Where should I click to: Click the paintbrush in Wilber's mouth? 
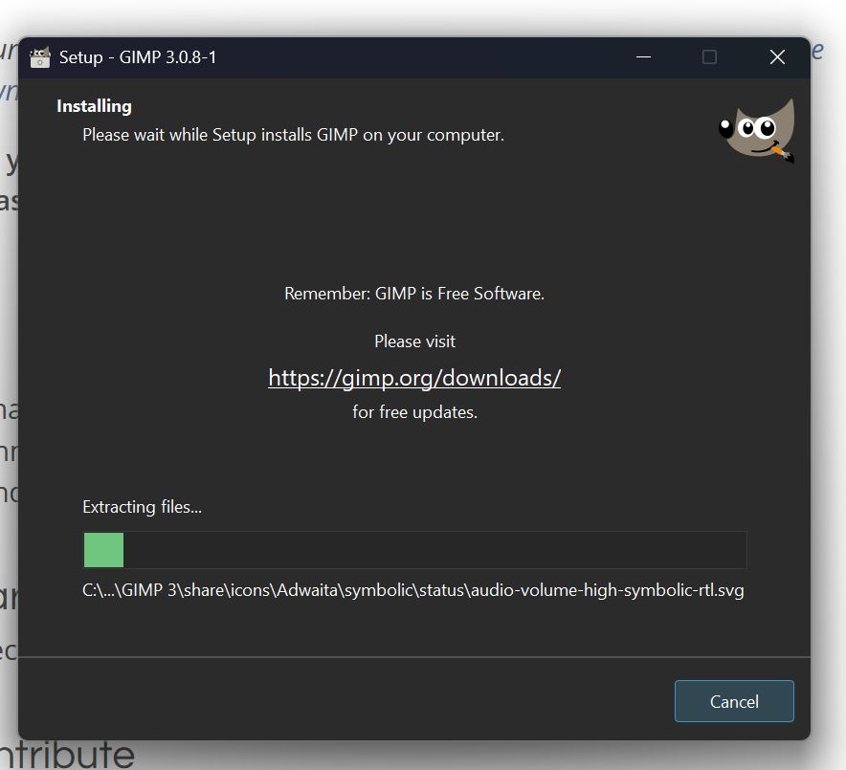[782, 153]
